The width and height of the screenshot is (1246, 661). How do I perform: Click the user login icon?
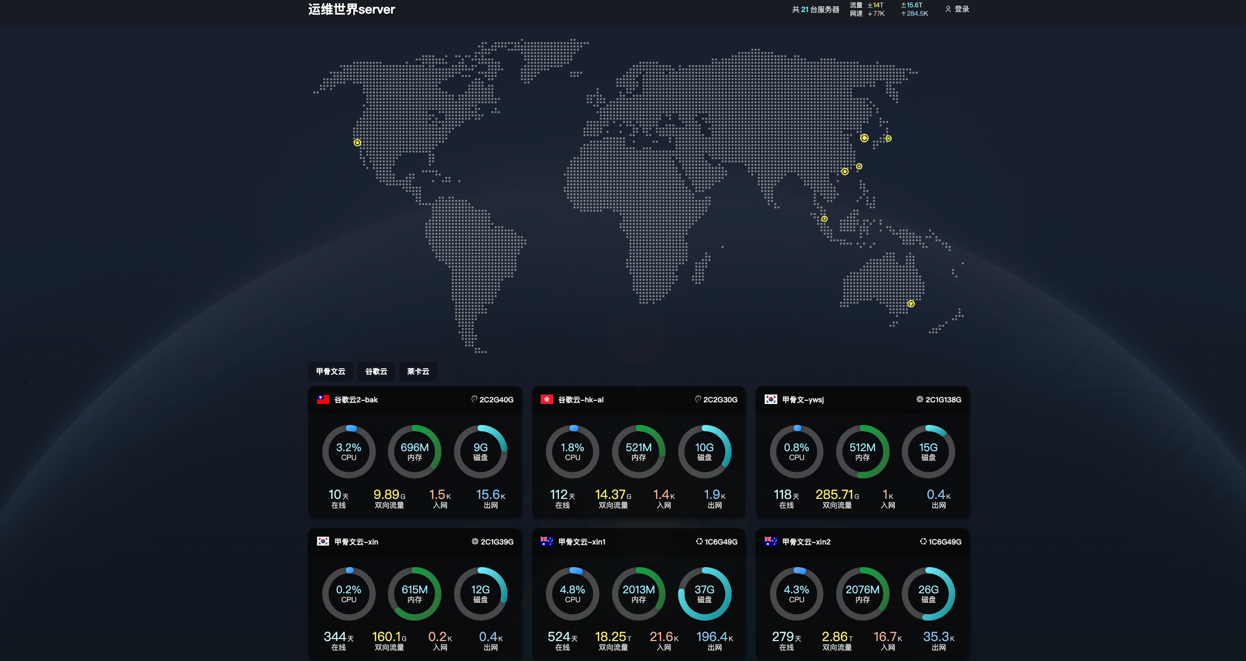point(948,9)
